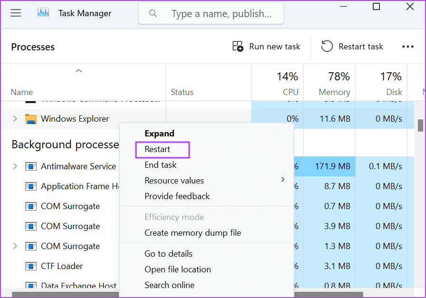Click the Run new task plus icon
This screenshot has width=426, height=298.
pyautogui.click(x=237, y=46)
